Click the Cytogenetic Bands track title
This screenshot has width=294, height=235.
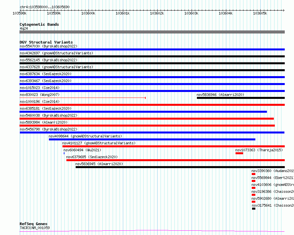tap(39, 24)
